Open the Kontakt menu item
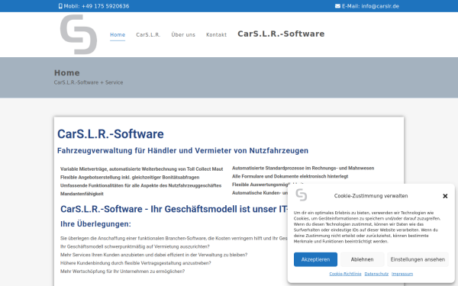458x286 pixels. pos(217,35)
